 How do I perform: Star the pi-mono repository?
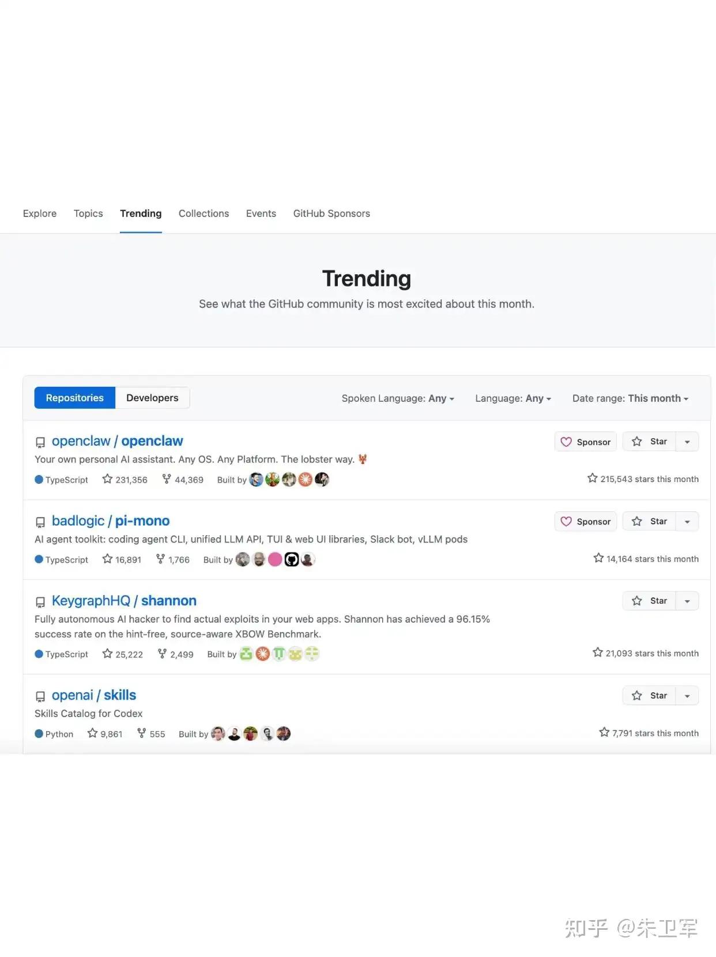[x=649, y=521]
